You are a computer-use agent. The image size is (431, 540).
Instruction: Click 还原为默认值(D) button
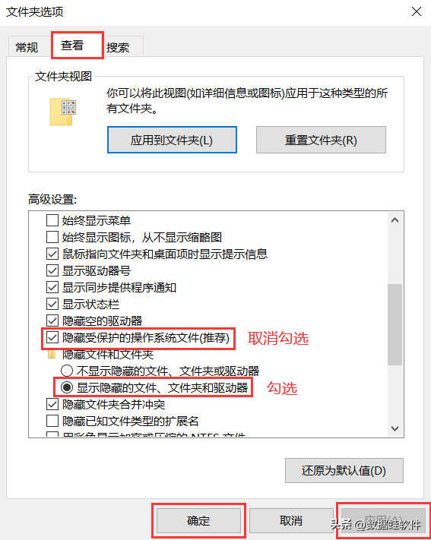[344, 470]
